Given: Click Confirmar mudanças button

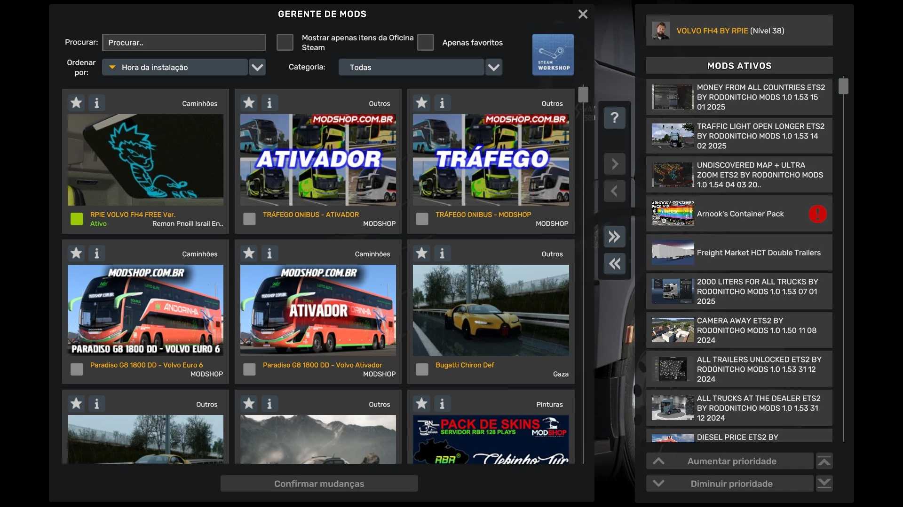Looking at the screenshot, I should coord(319,484).
